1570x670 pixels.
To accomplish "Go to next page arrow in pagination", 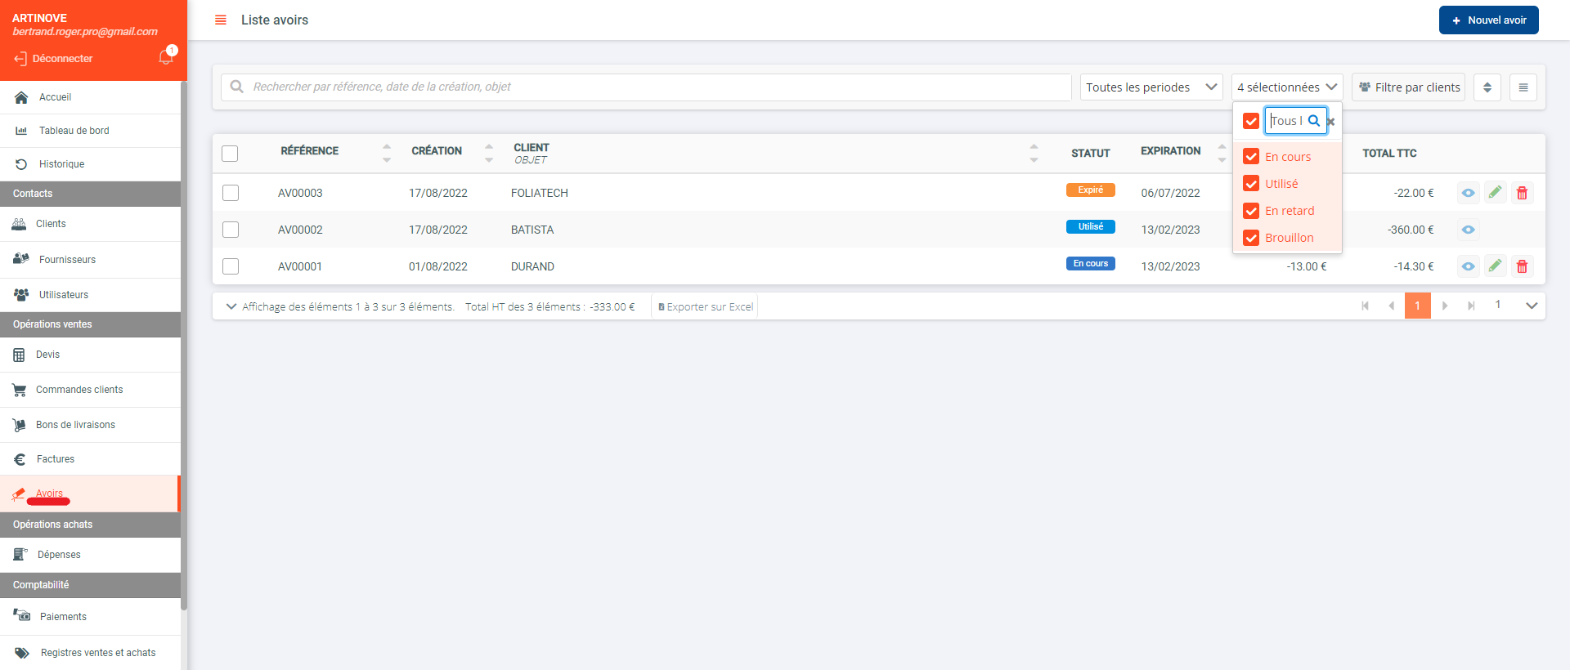I will pos(1445,306).
